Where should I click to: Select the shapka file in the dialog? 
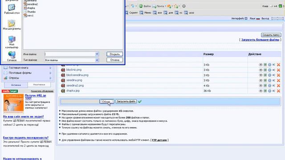click(29, 8)
